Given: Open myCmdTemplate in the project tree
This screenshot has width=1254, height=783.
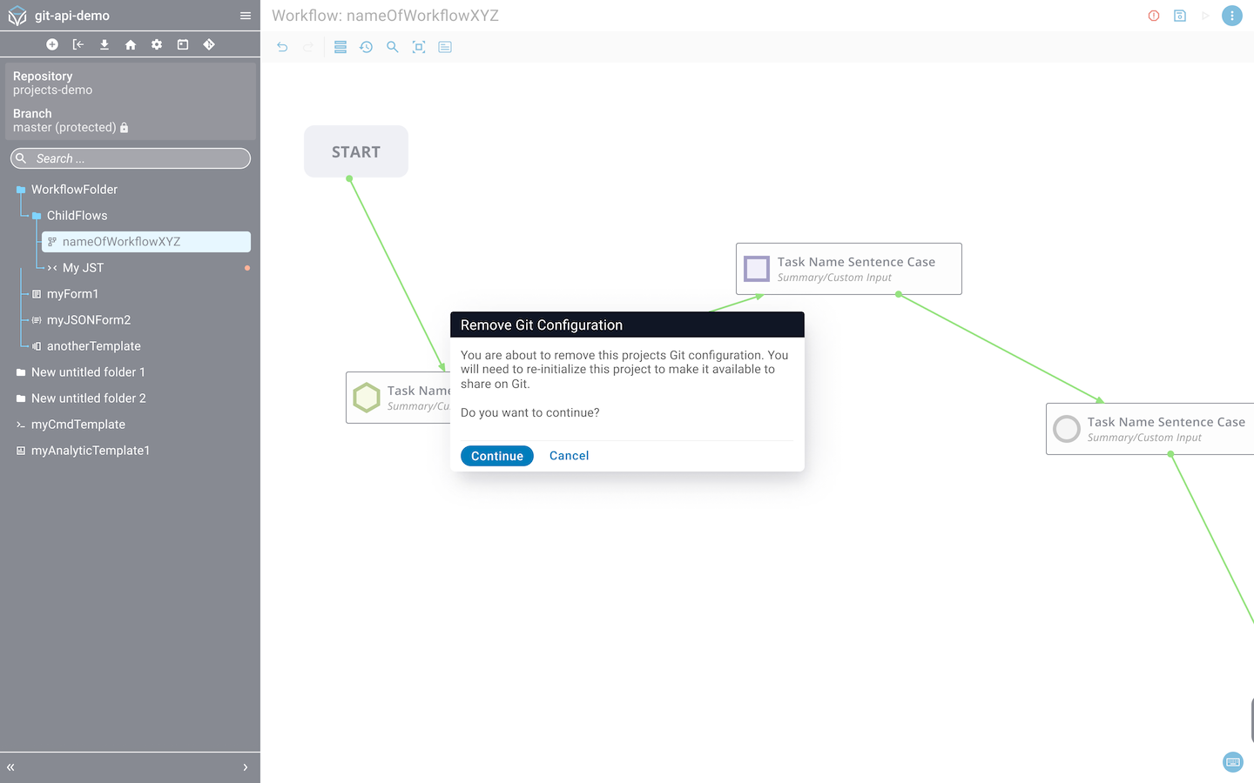Looking at the screenshot, I should coord(78,425).
